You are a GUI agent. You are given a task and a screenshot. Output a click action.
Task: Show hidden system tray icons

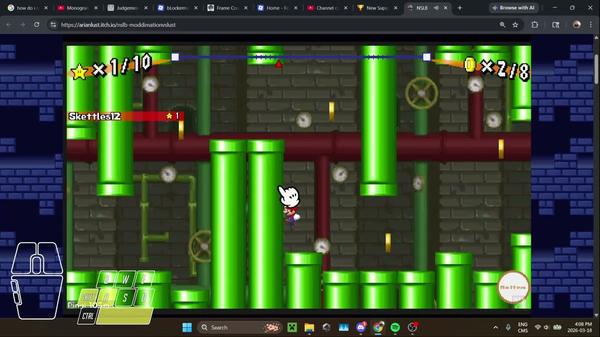click(495, 327)
